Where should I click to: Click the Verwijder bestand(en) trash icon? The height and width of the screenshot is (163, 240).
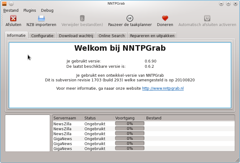click(82, 19)
